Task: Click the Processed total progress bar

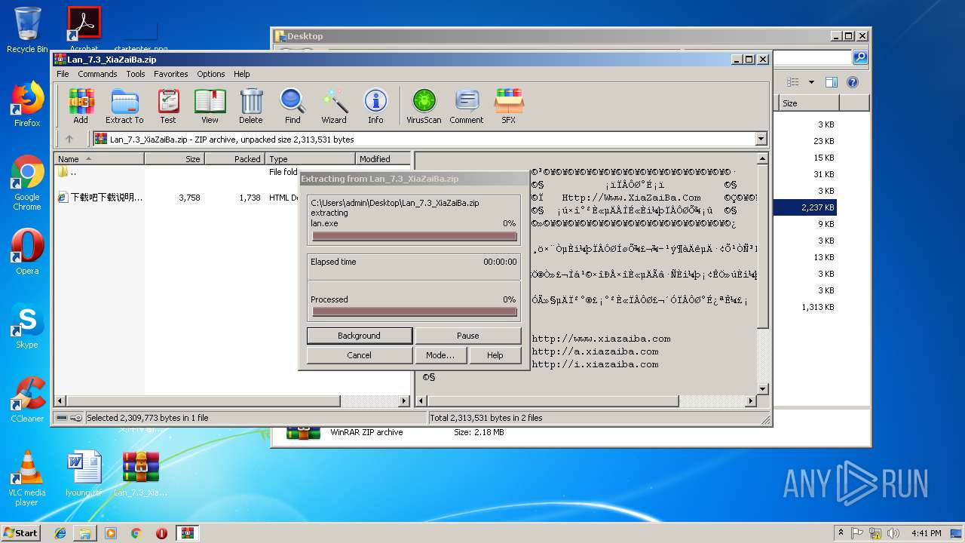Action: (x=414, y=311)
